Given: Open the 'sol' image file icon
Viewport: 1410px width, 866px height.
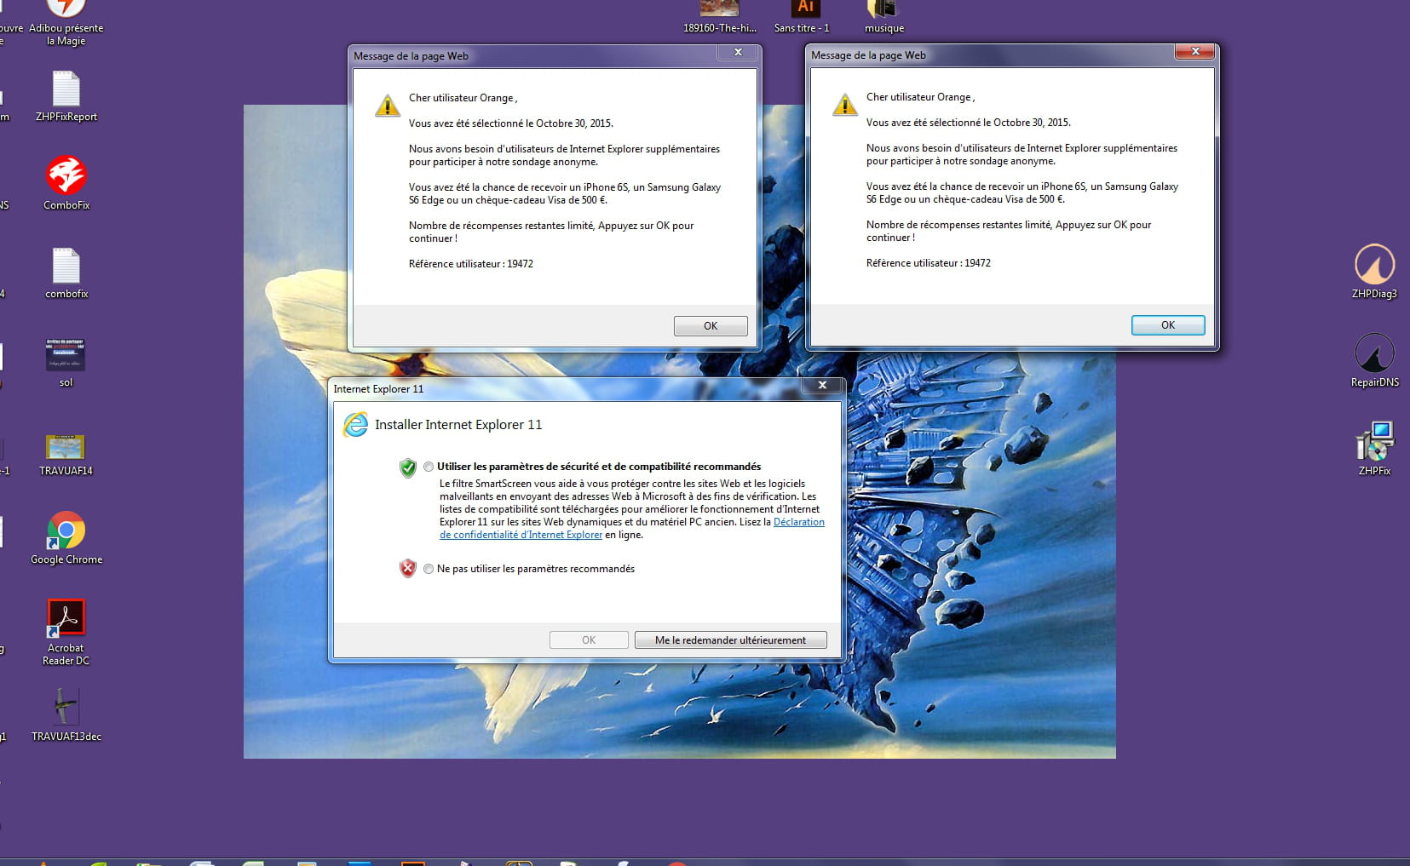Looking at the screenshot, I should tap(66, 355).
